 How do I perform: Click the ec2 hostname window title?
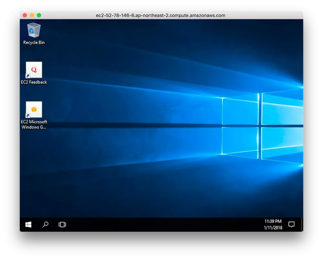[161, 16]
